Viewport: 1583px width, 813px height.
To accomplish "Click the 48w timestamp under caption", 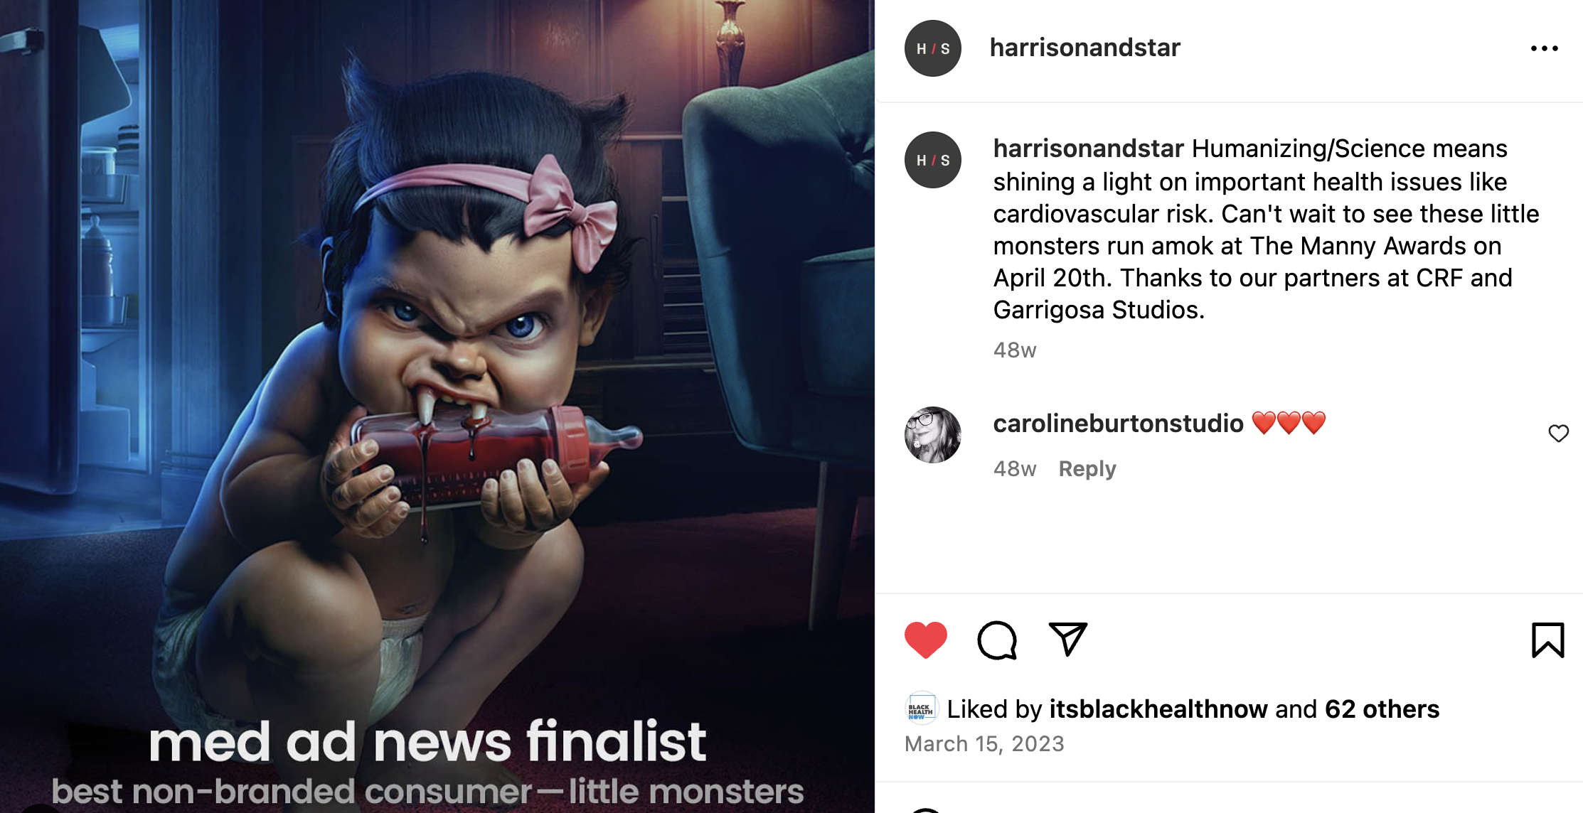I will click(x=1015, y=350).
